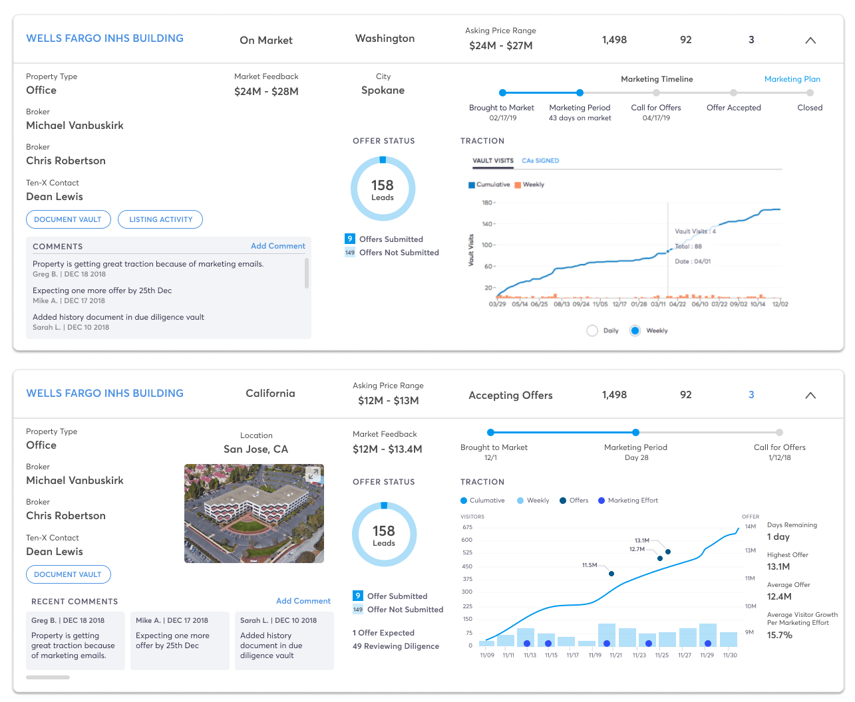Image resolution: width=855 pixels, height=702 pixels.
Task: Click the Offer Accepted timeline dot
Action: 733,93
